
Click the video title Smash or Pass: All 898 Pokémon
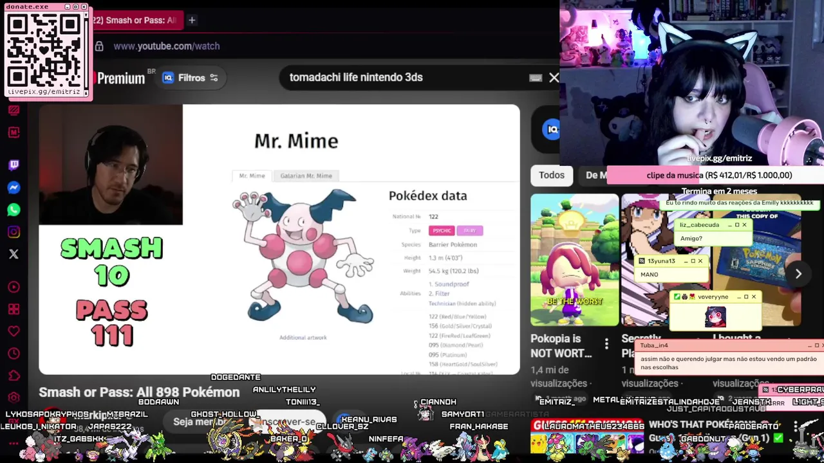[x=139, y=392]
